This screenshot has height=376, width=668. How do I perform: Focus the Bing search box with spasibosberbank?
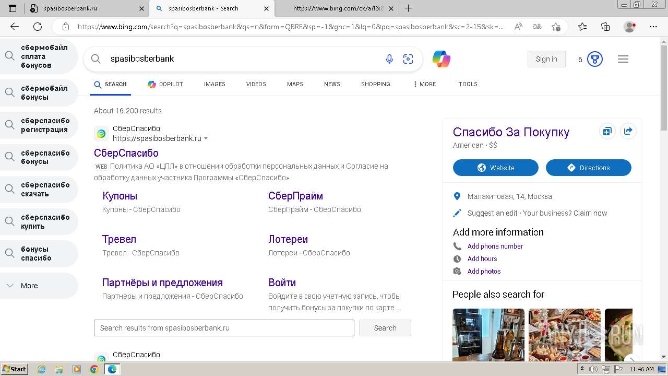pos(245,59)
